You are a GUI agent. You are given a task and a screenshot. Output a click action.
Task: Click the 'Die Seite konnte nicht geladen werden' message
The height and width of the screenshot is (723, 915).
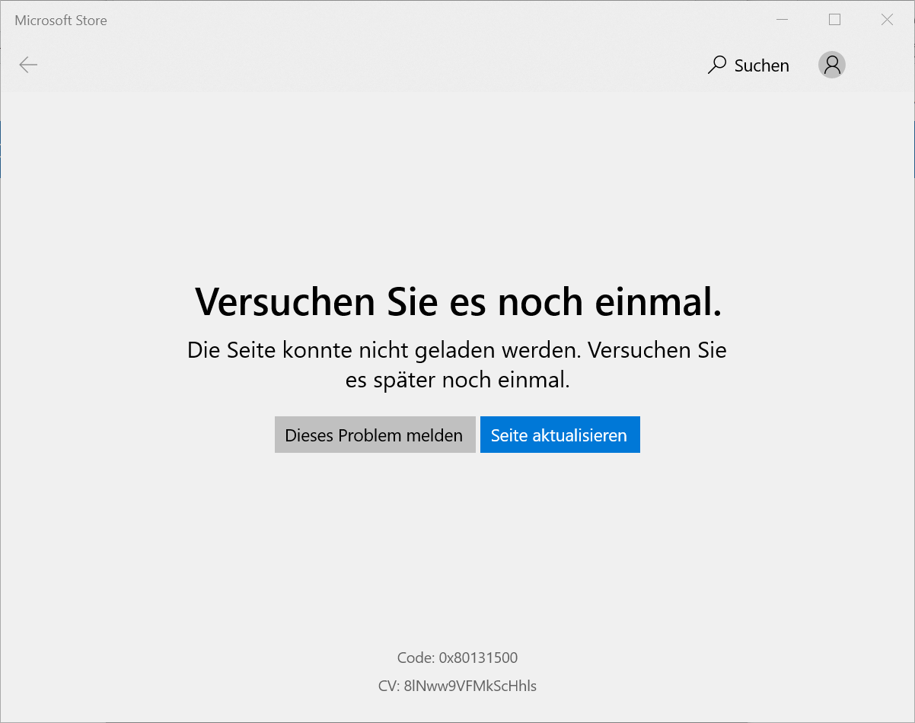[x=457, y=365]
